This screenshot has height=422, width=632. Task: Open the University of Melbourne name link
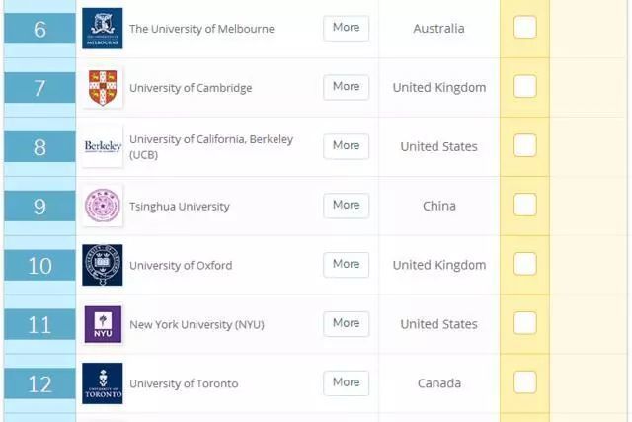click(201, 29)
